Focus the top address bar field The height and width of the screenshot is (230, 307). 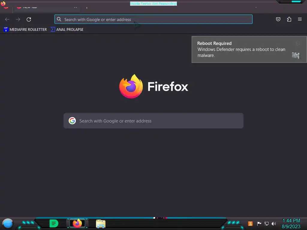[153, 19]
